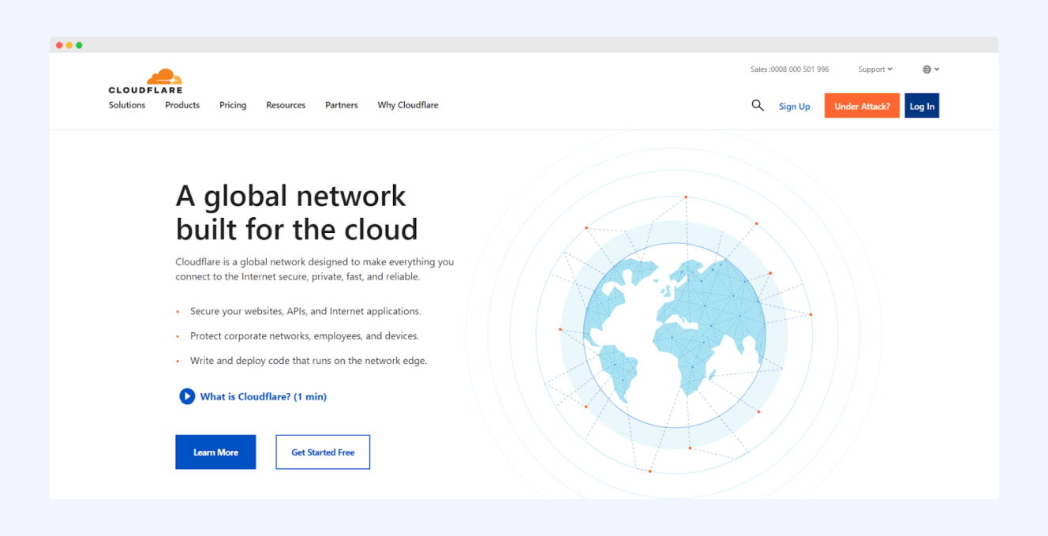Click 'Write and deploy code' bullet text

point(309,361)
